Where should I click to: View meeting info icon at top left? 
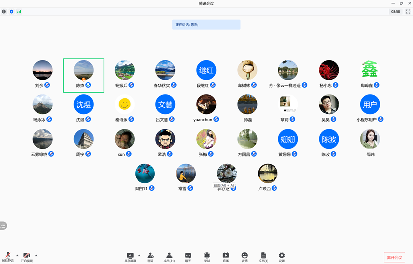point(4,11)
